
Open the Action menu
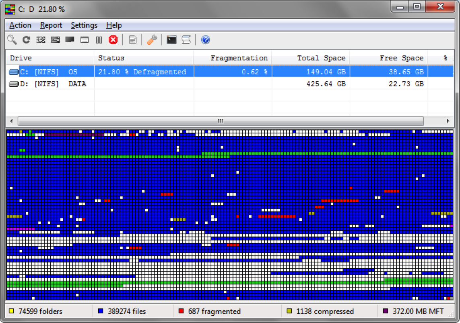(20, 25)
